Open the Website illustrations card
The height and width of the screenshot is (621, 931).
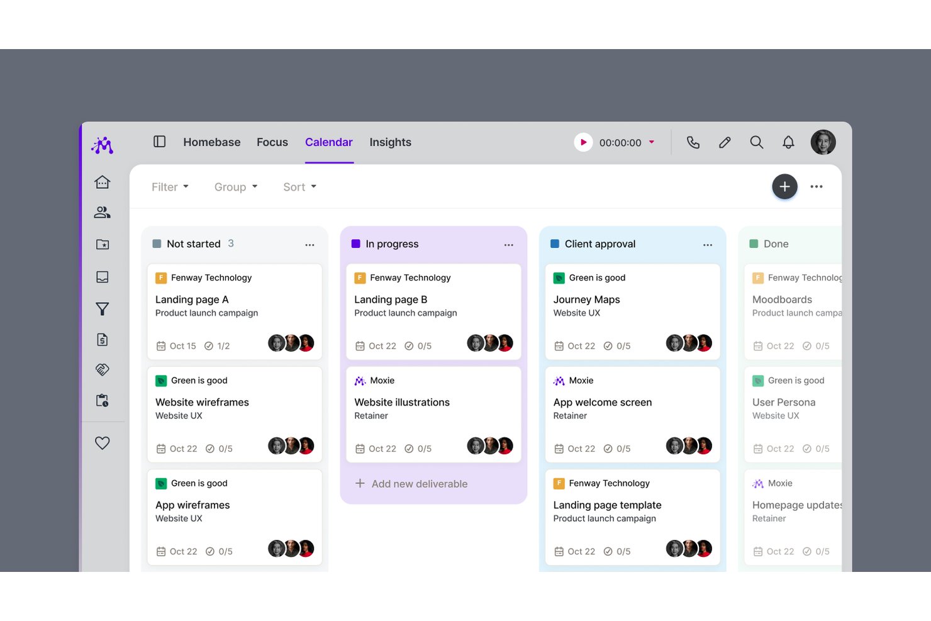433,415
